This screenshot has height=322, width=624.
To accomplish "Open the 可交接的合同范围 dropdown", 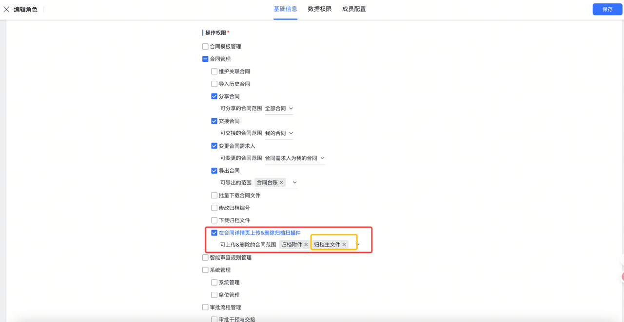I will coord(291,133).
